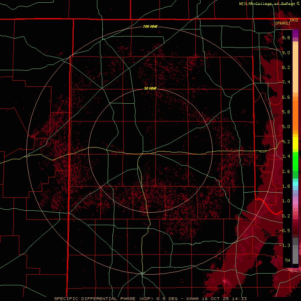
Task: Click the 9.0 legend value
Action: point(286,53)
